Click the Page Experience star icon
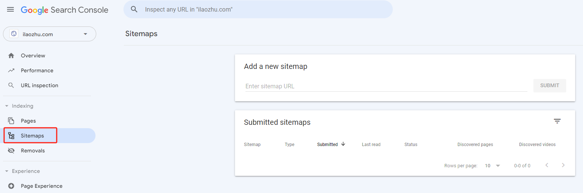 pyautogui.click(x=11, y=186)
